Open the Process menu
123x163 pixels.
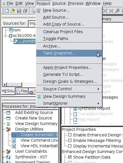[x=76, y=3]
